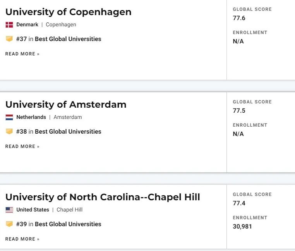
Task: Click the Denmark country label
Action: pyautogui.click(x=27, y=24)
